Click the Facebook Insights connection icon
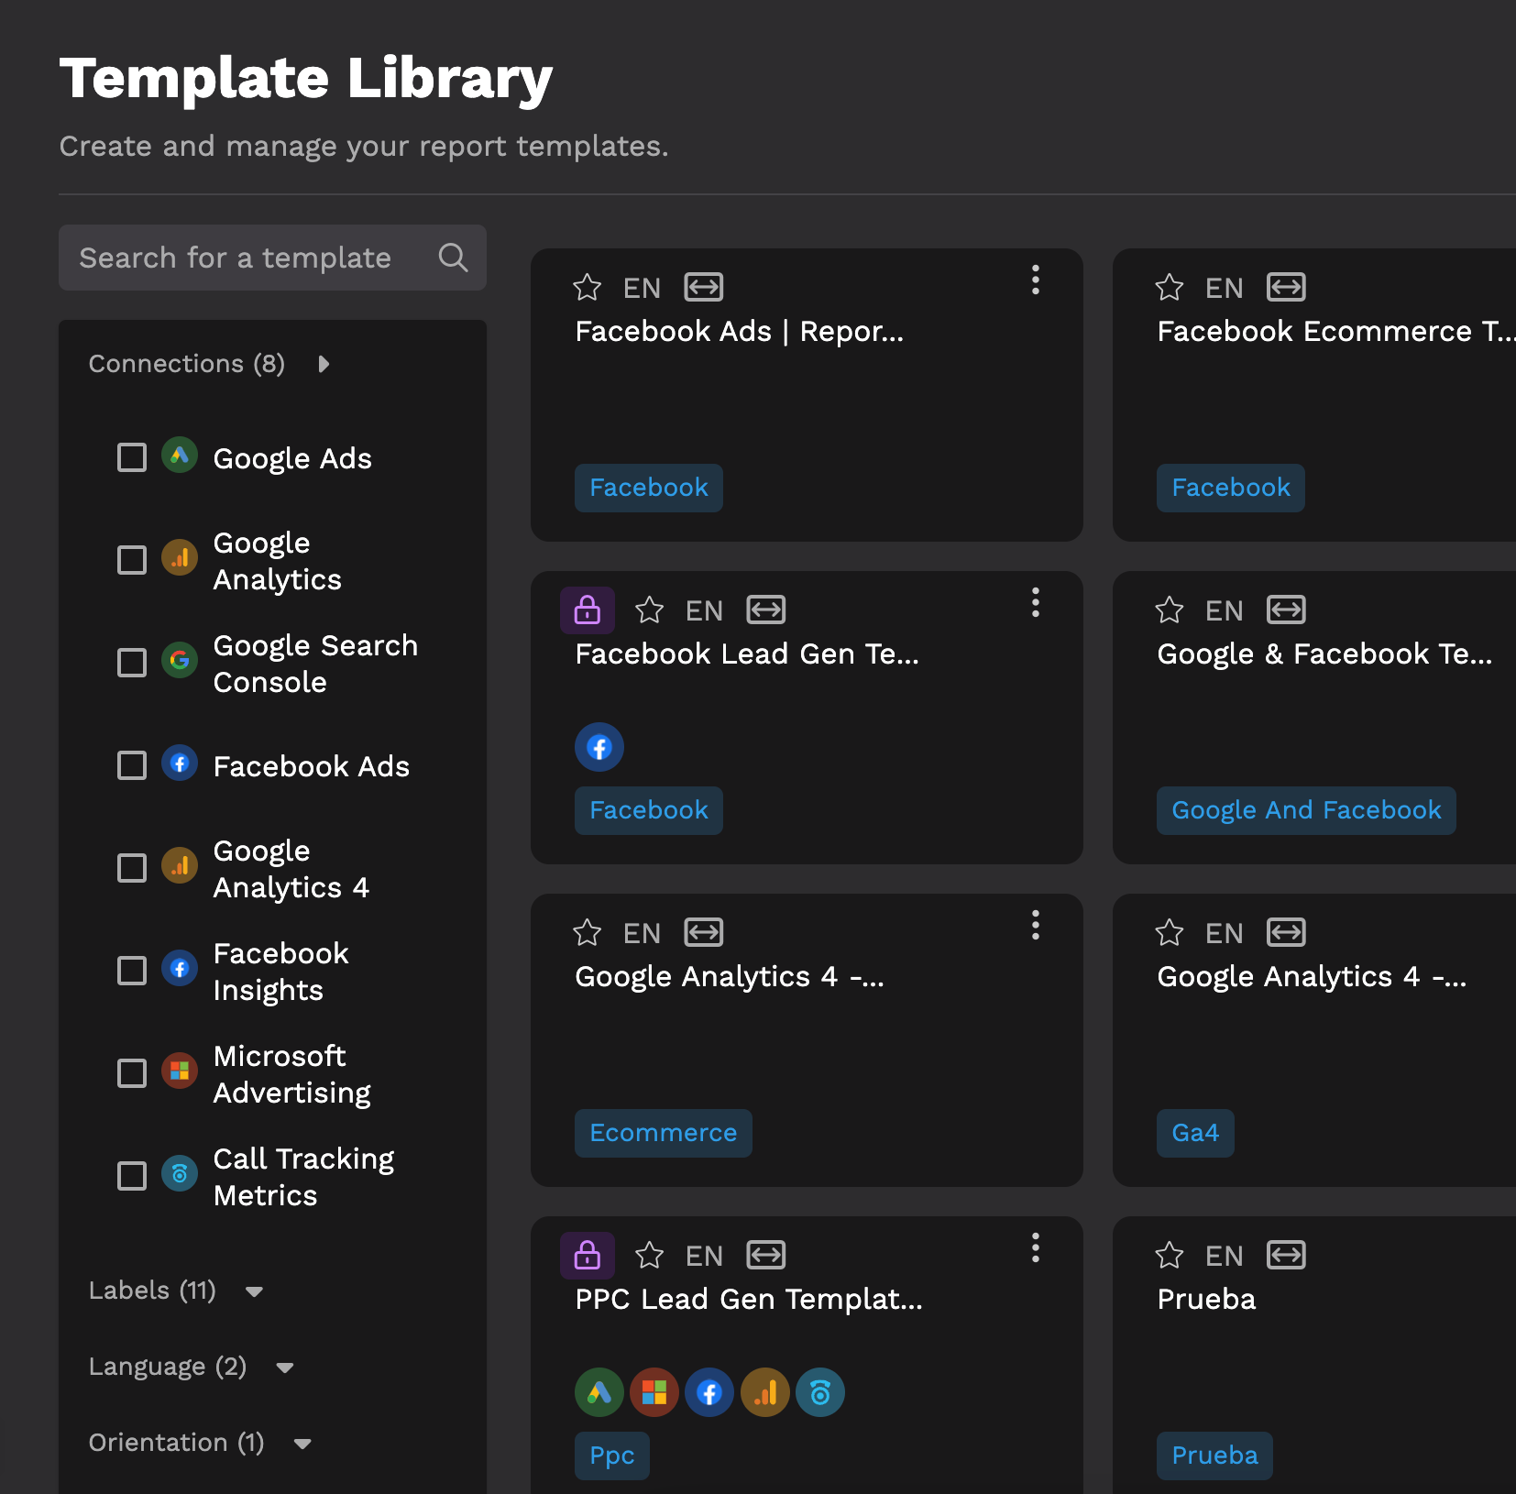 point(180,968)
